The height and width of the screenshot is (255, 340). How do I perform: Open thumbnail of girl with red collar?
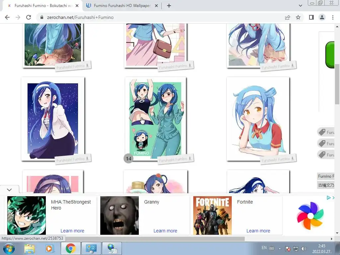(258, 119)
